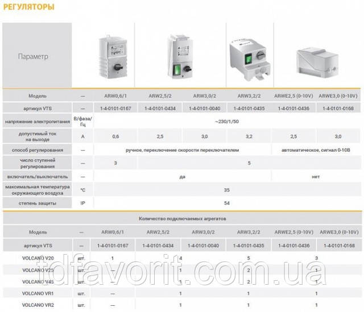This screenshot has height=312, width=364.
Task: Select article 1-4-0101-0435 in connected units table
Action: pos(249,246)
